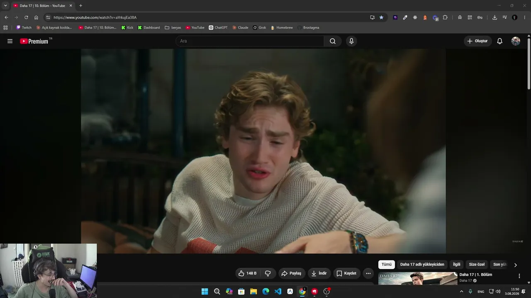Image resolution: width=531 pixels, height=298 pixels.
Task: Open the Claude bookmark
Action: tap(240, 28)
